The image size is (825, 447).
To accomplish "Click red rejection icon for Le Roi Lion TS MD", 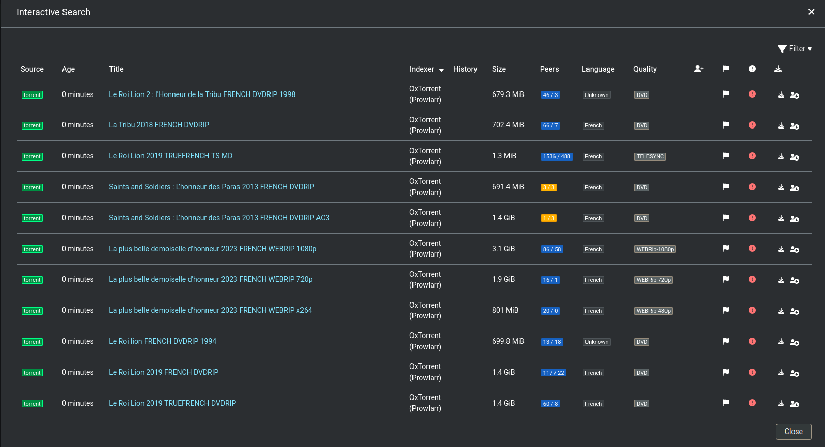I will 752,156.
